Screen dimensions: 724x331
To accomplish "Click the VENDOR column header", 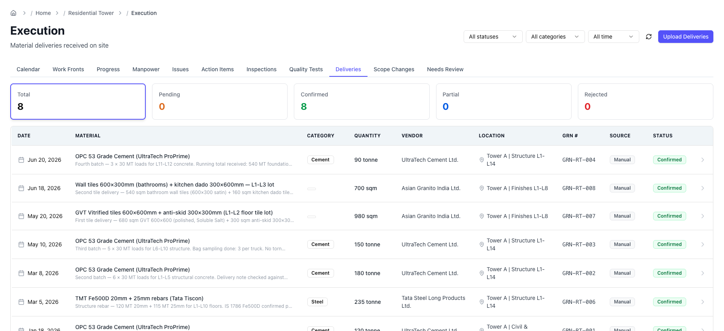I will click(x=412, y=136).
